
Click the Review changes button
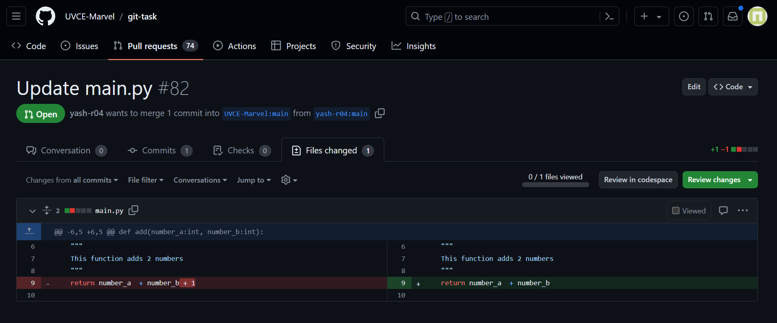click(720, 180)
